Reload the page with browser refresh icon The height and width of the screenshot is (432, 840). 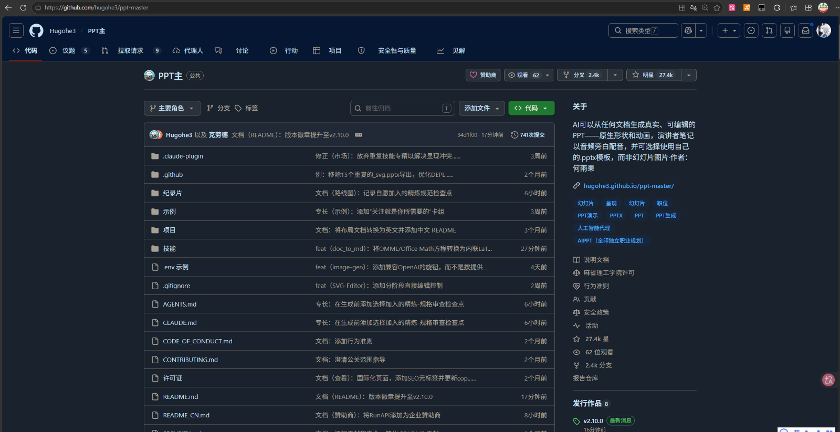click(23, 7)
